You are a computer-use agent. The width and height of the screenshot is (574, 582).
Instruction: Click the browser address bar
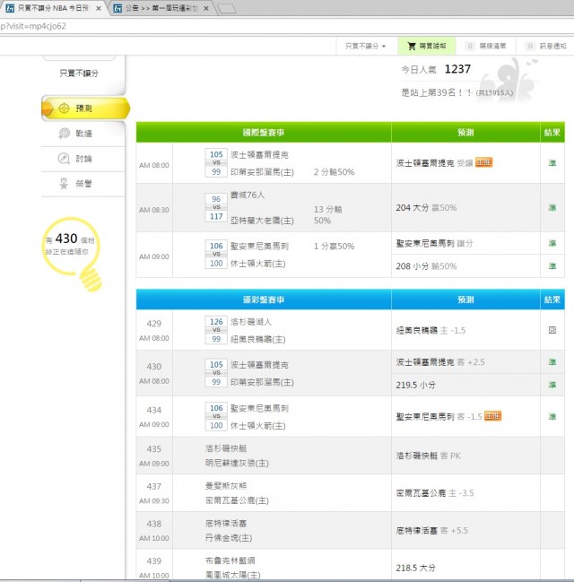[269, 26]
